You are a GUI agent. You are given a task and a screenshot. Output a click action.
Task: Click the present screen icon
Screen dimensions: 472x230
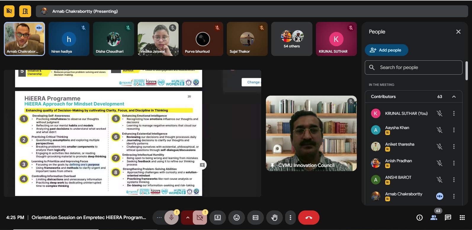click(x=218, y=218)
